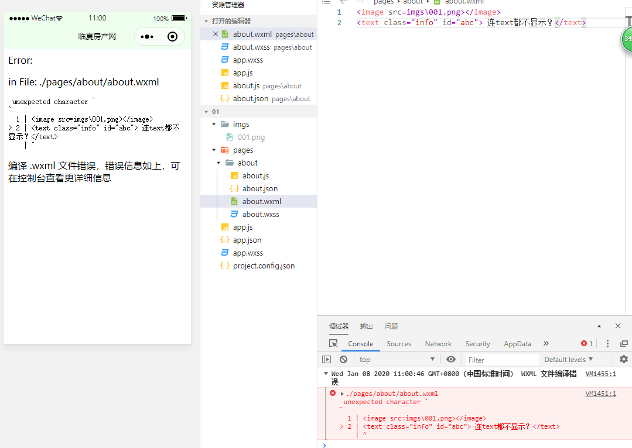Close the debugger panel with X
The image size is (632, 448).
point(618,326)
